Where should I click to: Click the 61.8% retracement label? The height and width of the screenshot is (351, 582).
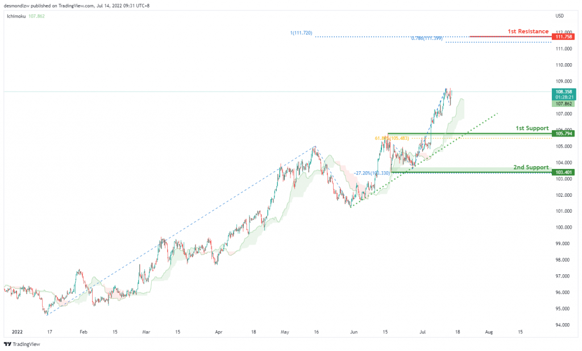(392, 138)
